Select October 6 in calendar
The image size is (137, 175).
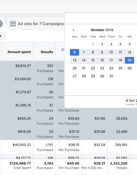point(74,52)
